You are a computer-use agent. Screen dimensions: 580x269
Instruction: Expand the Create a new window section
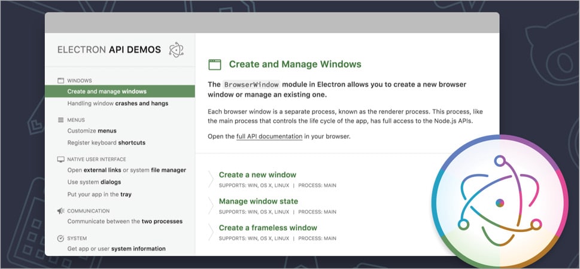click(257, 175)
